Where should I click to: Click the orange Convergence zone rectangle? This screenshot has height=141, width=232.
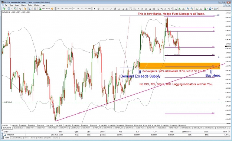click(x=179, y=66)
